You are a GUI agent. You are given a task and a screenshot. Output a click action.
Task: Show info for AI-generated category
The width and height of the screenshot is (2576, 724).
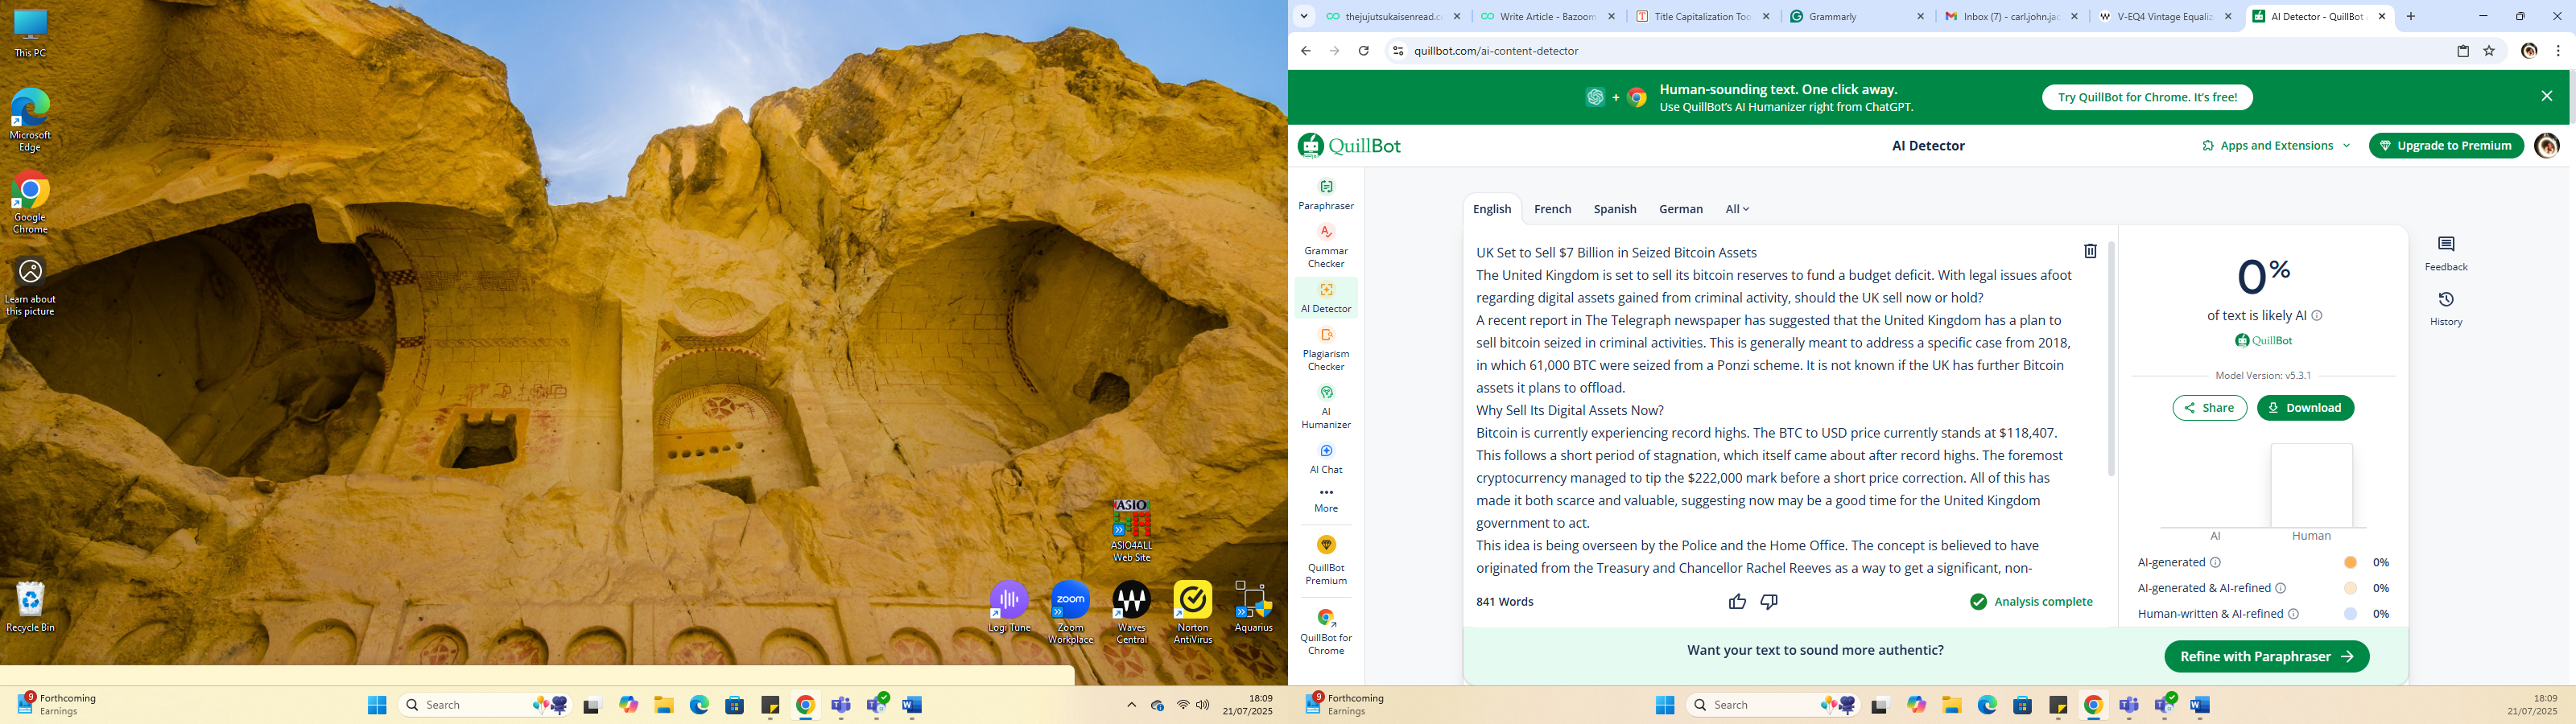2216,562
